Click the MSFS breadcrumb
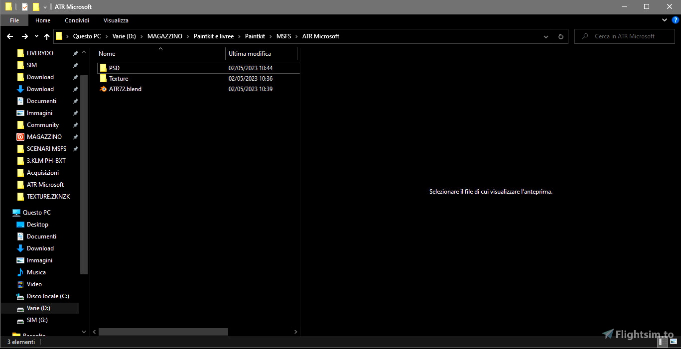Image resolution: width=681 pixels, height=349 pixels. pos(283,36)
